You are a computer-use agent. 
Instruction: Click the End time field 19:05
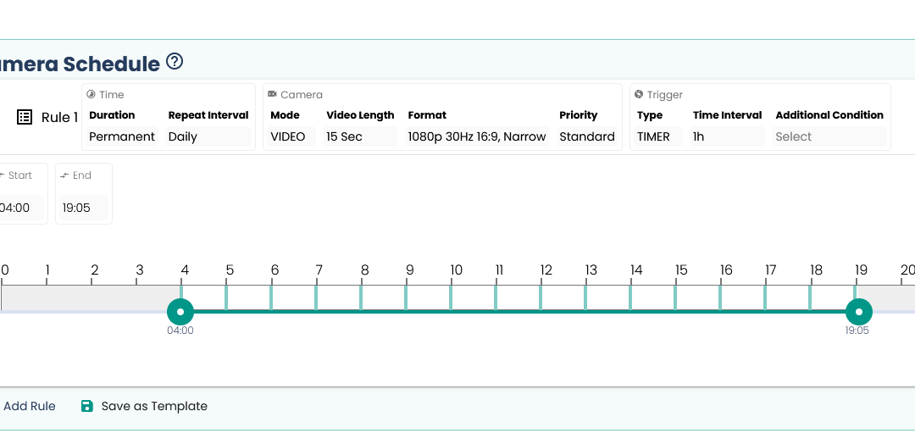point(83,208)
